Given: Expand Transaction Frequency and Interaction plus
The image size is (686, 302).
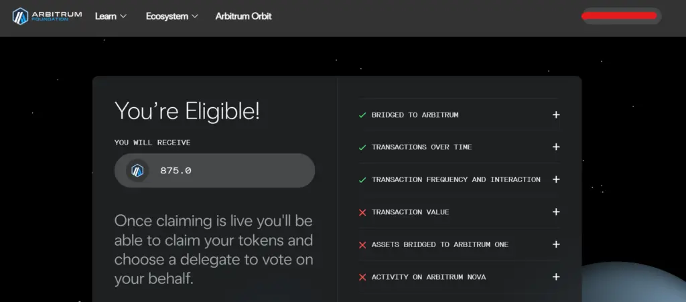Looking at the screenshot, I should [x=555, y=180].
